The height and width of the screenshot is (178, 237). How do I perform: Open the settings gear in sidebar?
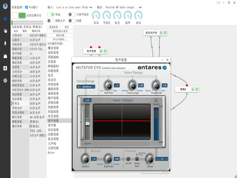5,80
